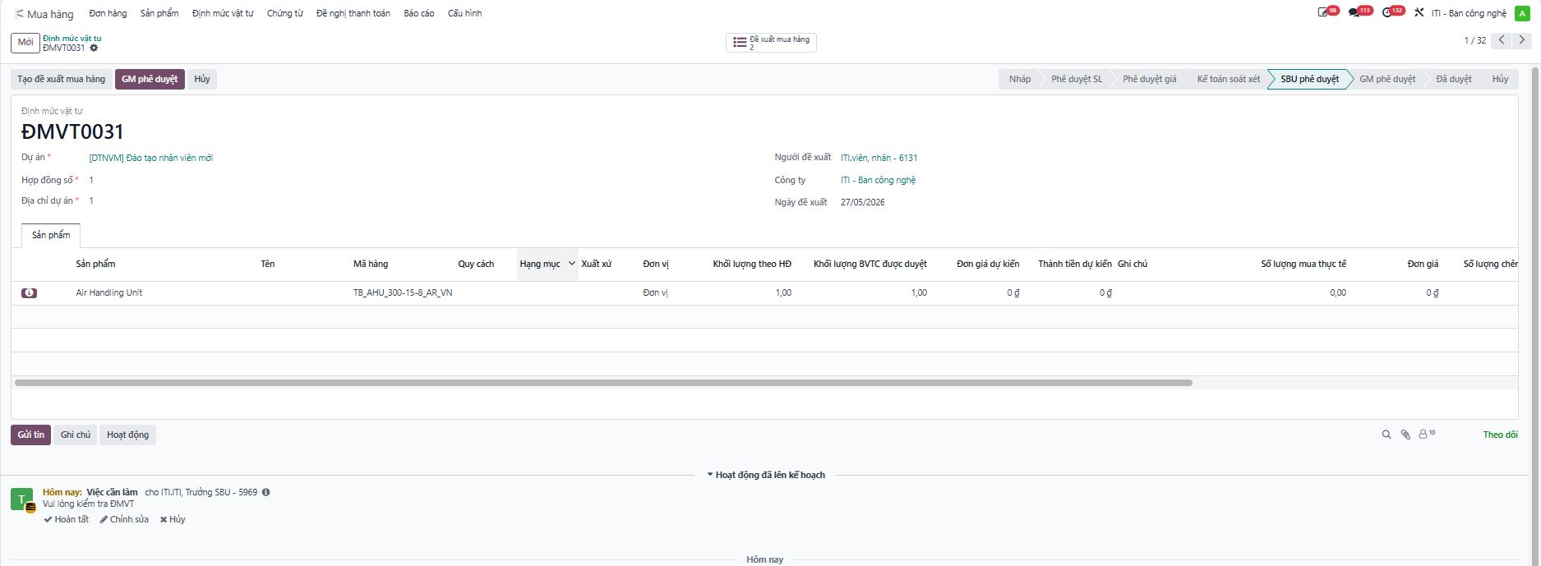Open the activities clock icon with 132 badge
This screenshot has width=1541, height=566.
click(1388, 13)
